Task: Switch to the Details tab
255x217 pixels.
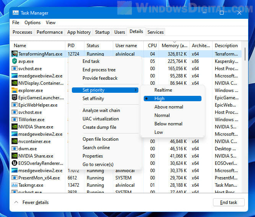Action: pyautogui.click(x=136, y=31)
